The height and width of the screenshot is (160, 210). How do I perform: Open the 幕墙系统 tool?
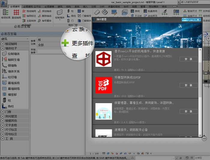13,83
